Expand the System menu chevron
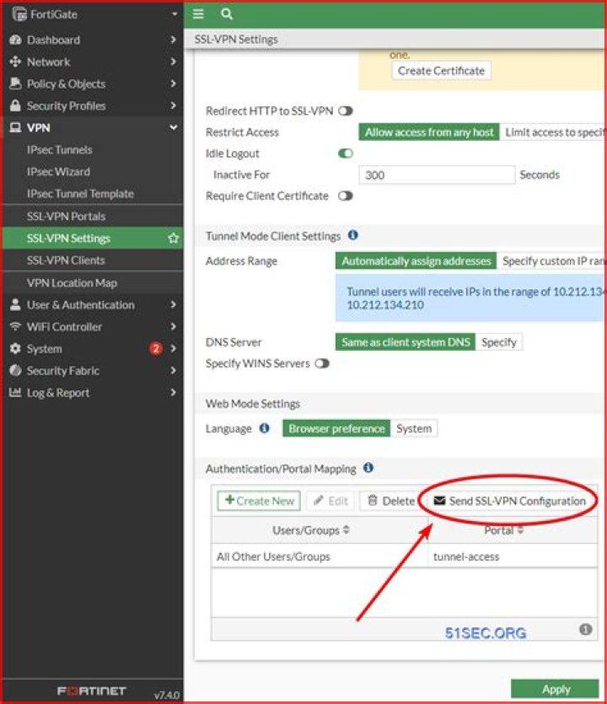Image resolution: width=607 pixels, height=704 pixels. [173, 348]
